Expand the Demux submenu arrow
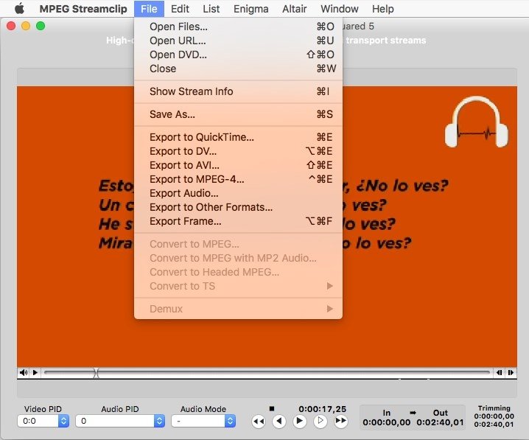 (x=330, y=309)
